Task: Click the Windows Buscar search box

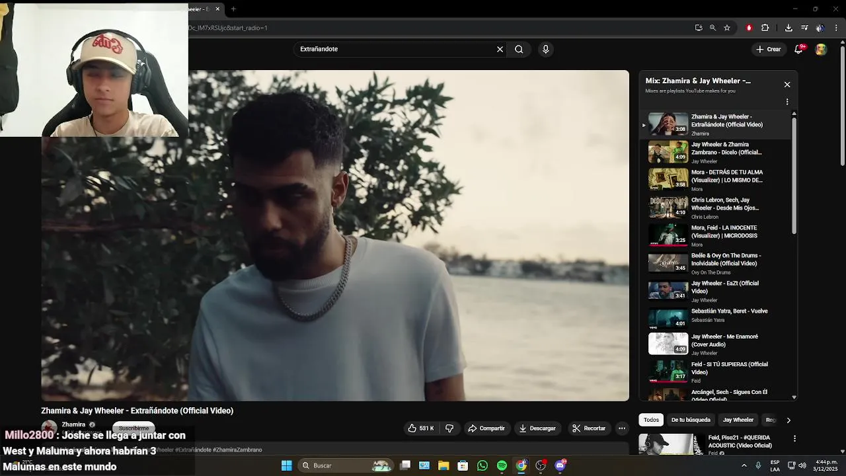Action: tap(346, 465)
